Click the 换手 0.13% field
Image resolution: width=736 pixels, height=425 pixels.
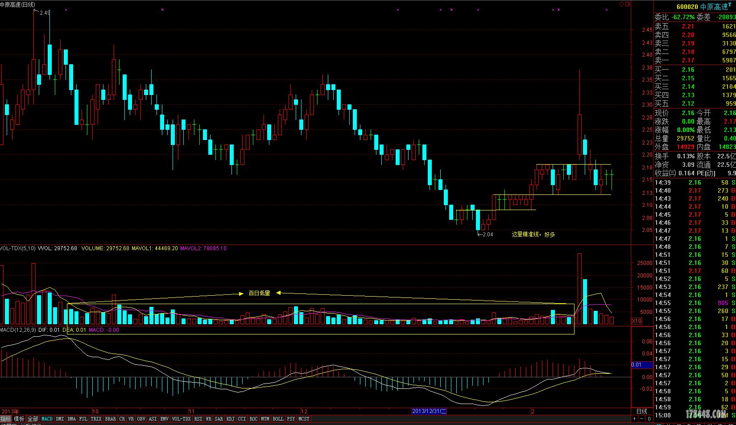coord(674,156)
